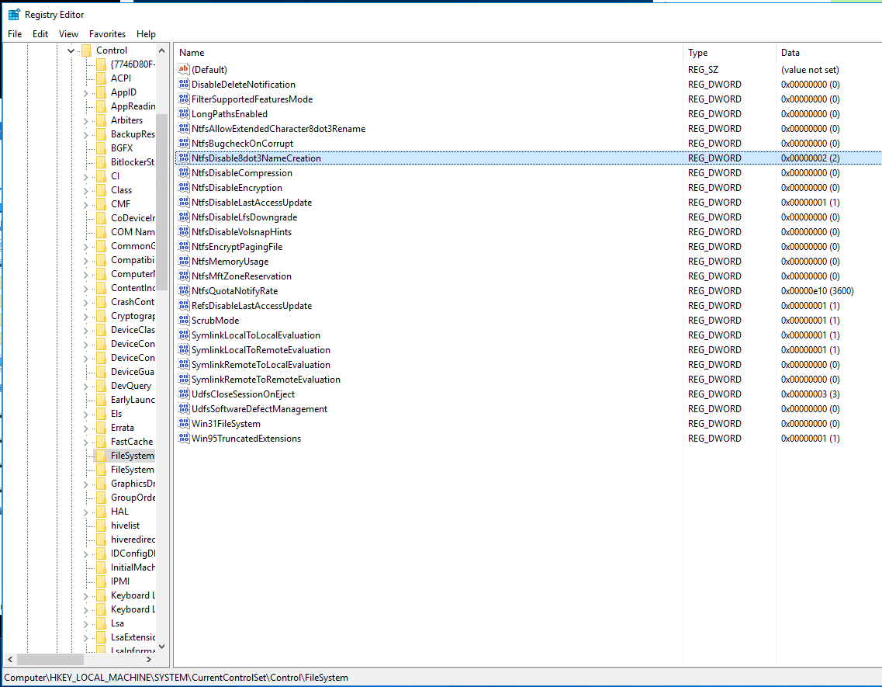Open the Favorites menu

pyautogui.click(x=107, y=34)
